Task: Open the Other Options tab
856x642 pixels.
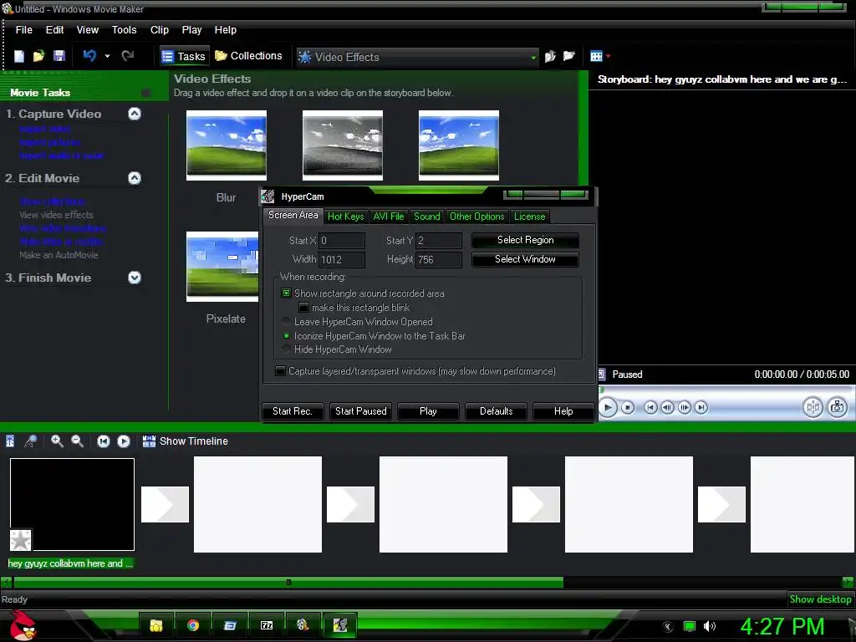Action: tap(477, 217)
